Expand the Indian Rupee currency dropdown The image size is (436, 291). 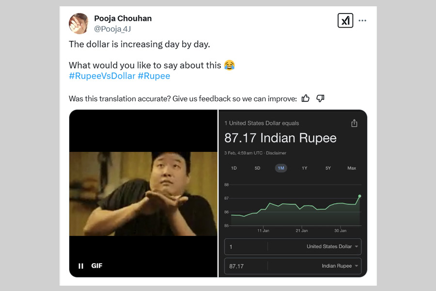[x=340, y=266]
